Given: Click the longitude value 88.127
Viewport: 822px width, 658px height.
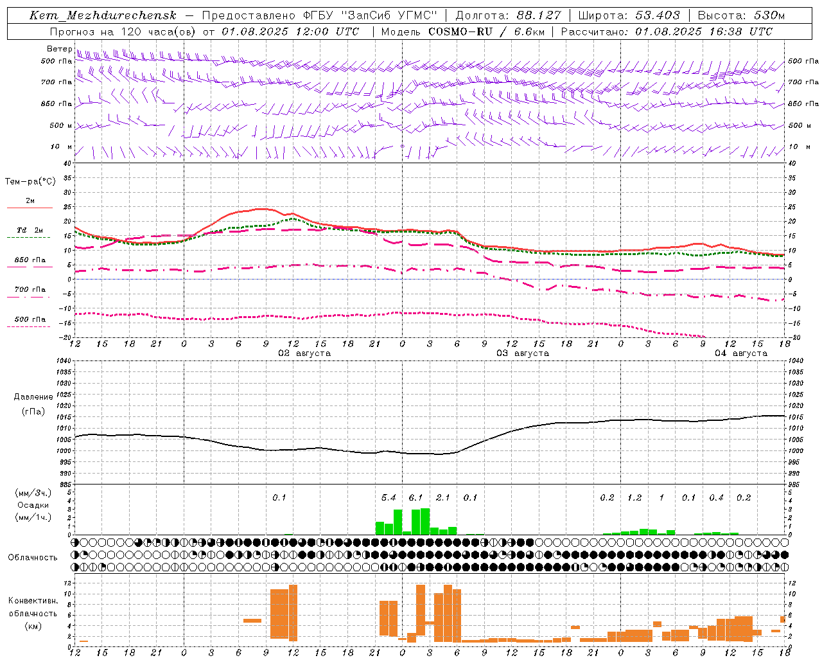Looking at the screenshot, I should [x=539, y=15].
